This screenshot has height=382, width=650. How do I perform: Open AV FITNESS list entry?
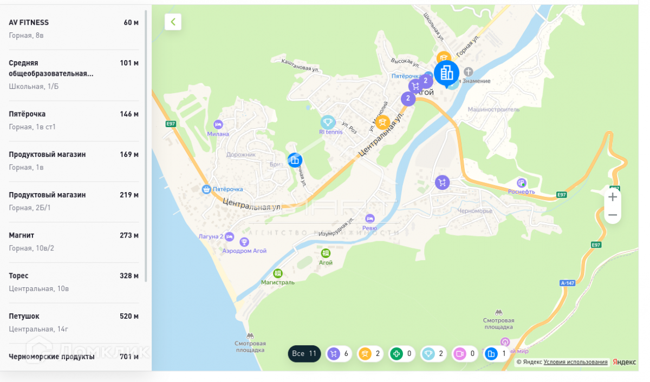point(74,29)
